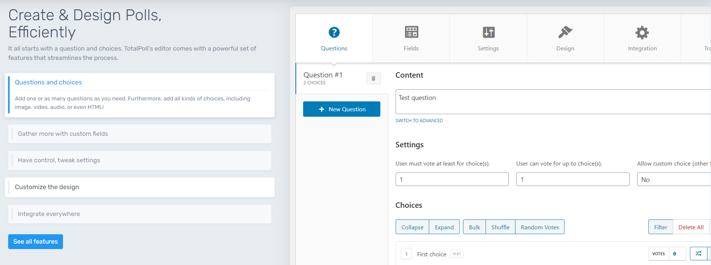711x265 pixels.
Task: Filter the choices list
Action: (660, 227)
